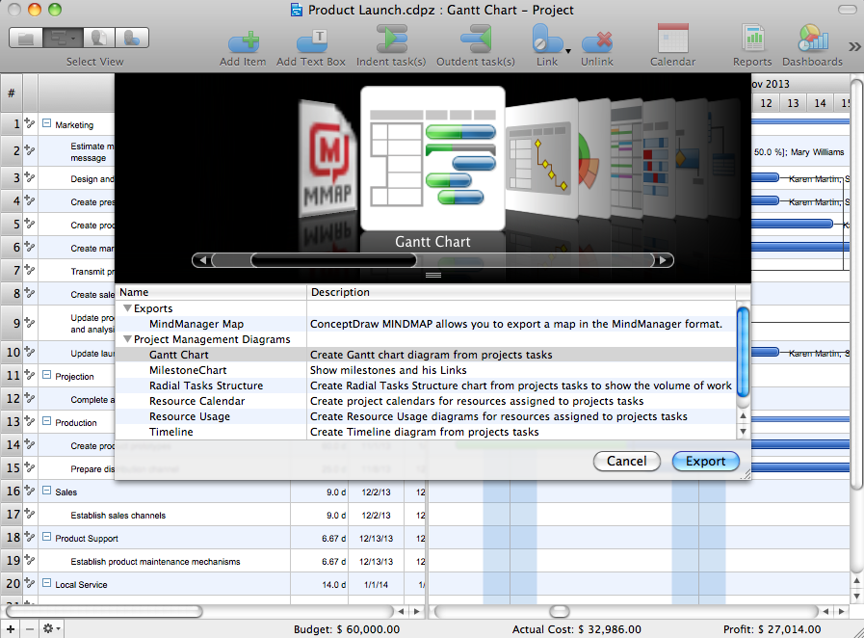Click the Add Text Box icon
Screen dimensions: 864x638
[x=311, y=41]
